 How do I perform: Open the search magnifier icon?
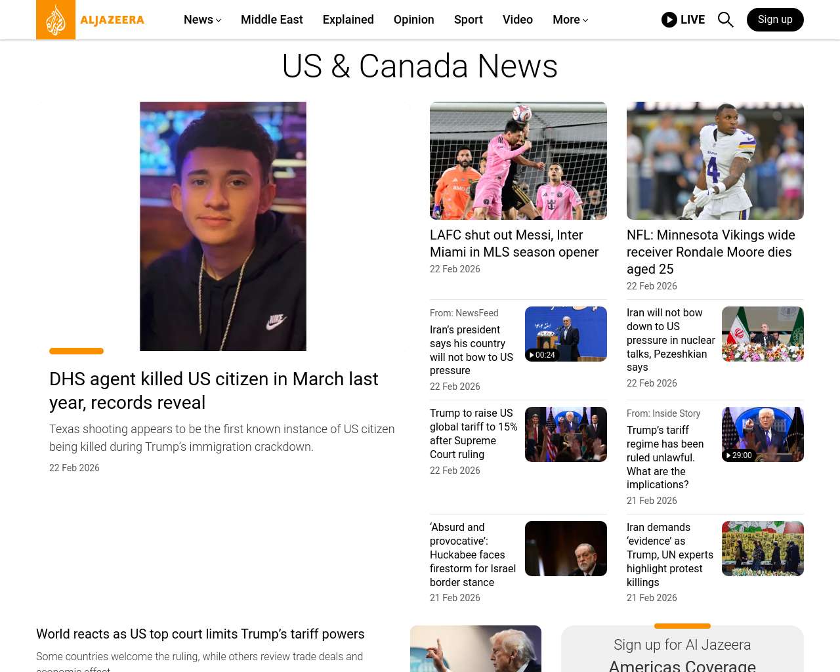click(x=725, y=20)
